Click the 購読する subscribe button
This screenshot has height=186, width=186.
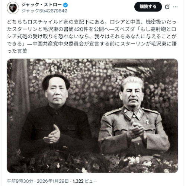pos(148,7)
